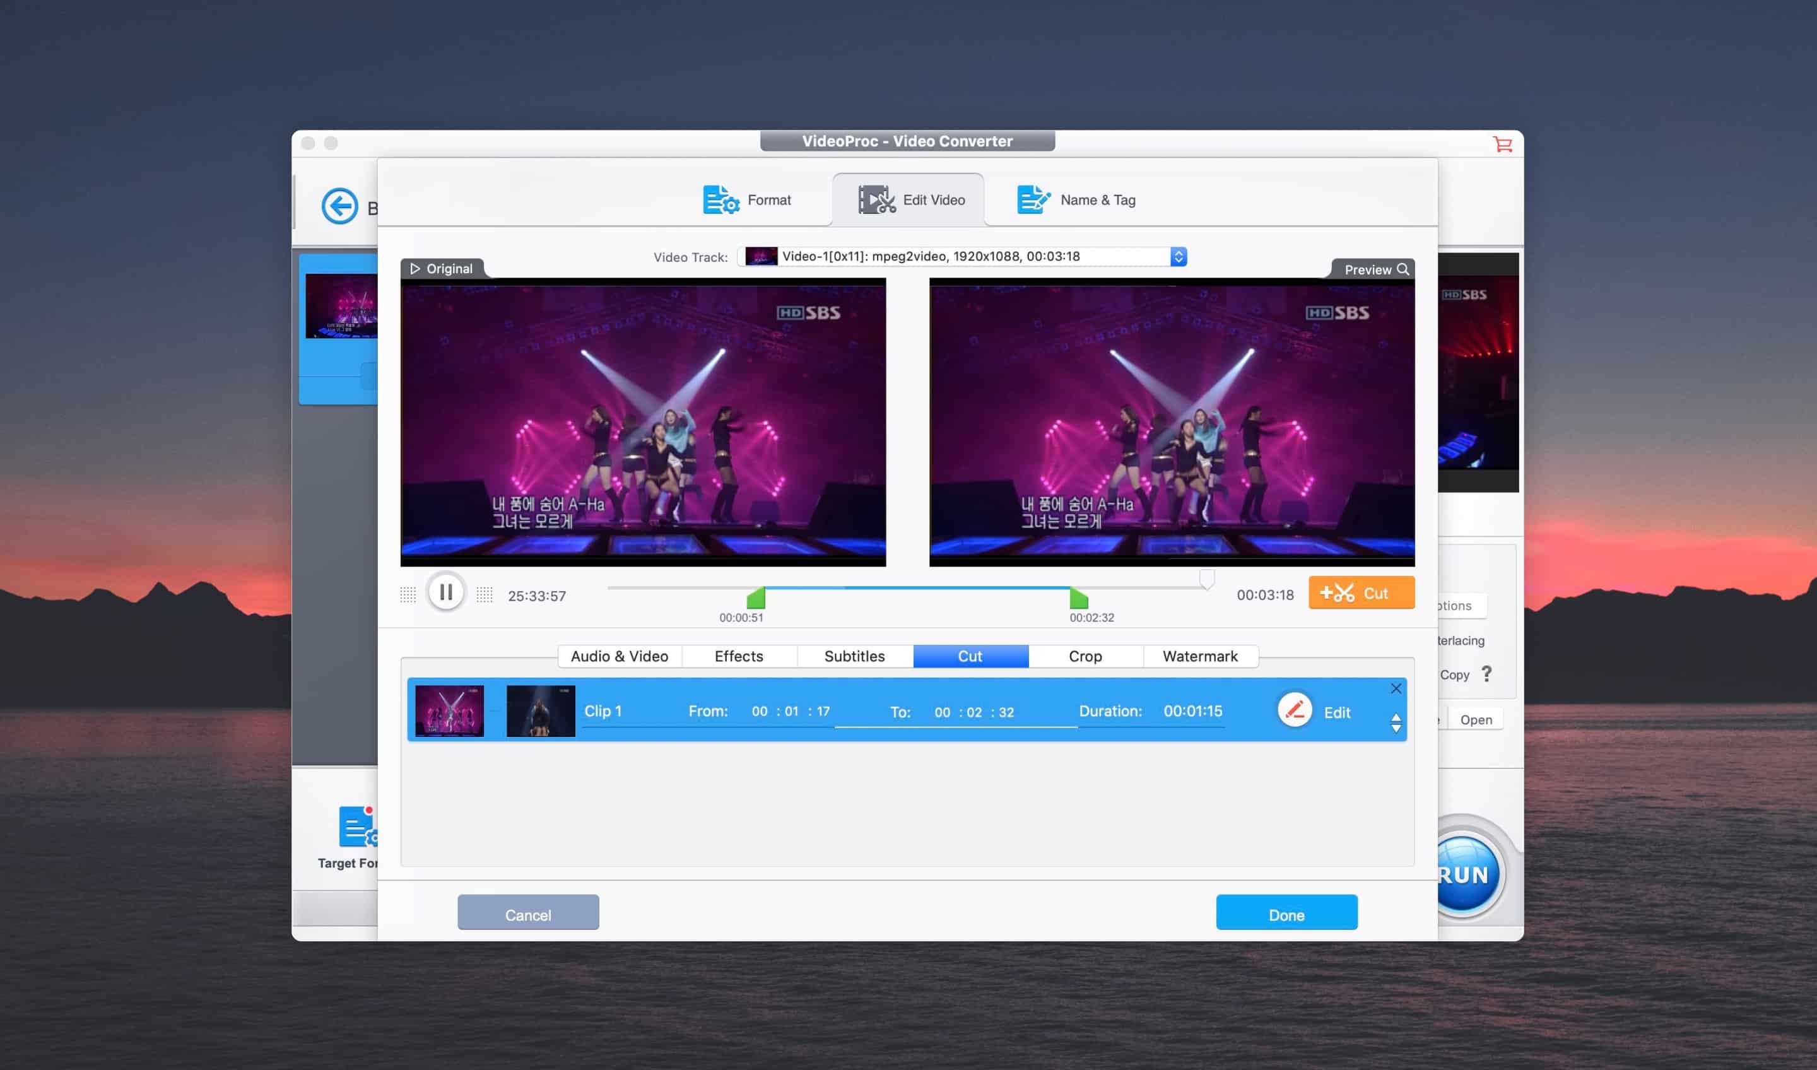This screenshot has height=1070, width=1817.
Task: Click the green end marker at 00:02:32
Action: pos(1079,599)
